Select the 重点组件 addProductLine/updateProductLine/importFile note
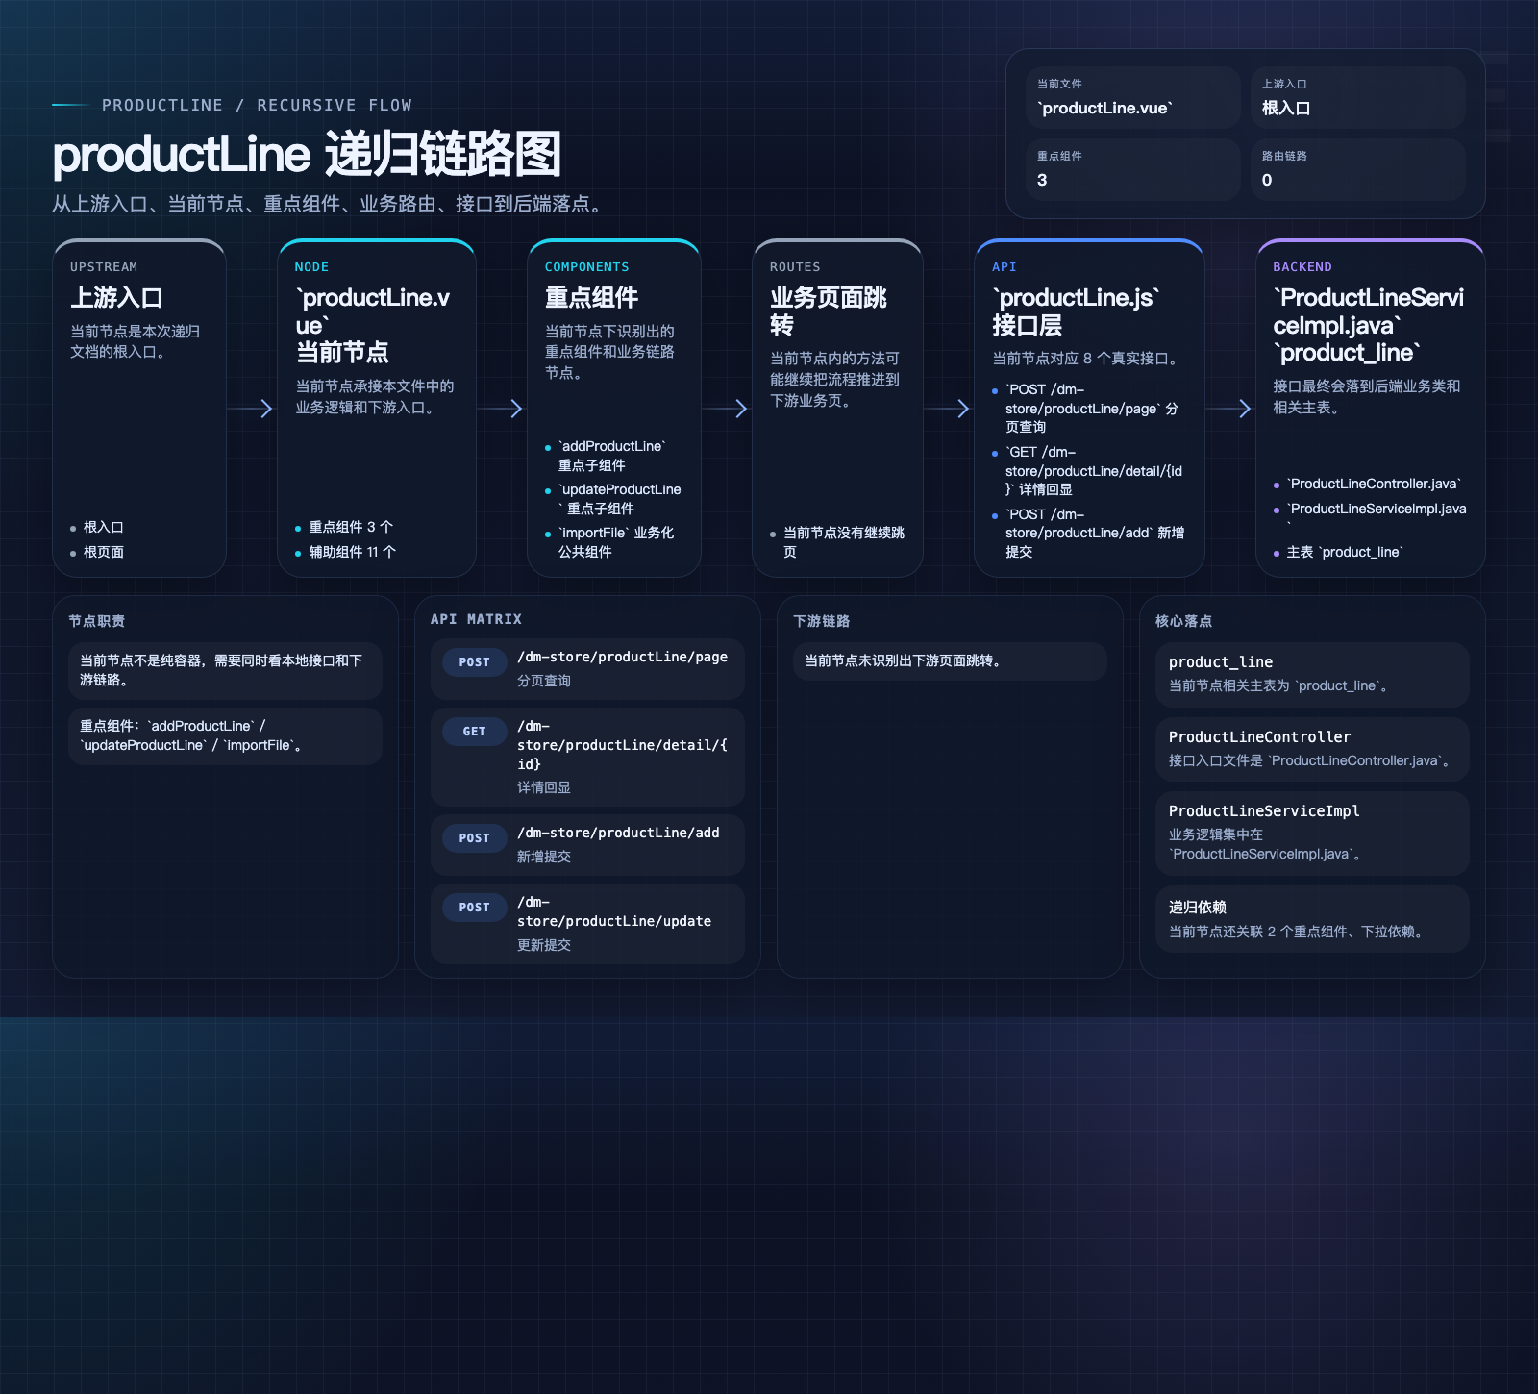The image size is (1538, 1394). (225, 735)
